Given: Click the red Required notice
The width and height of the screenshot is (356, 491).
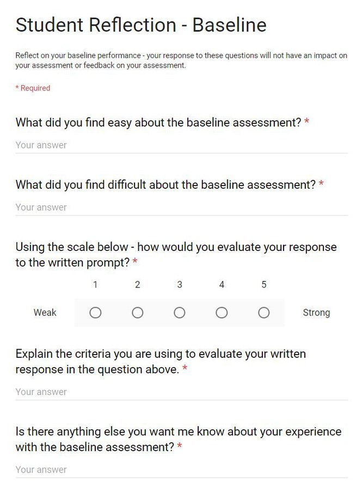Looking at the screenshot, I should pyautogui.click(x=33, y=88).
